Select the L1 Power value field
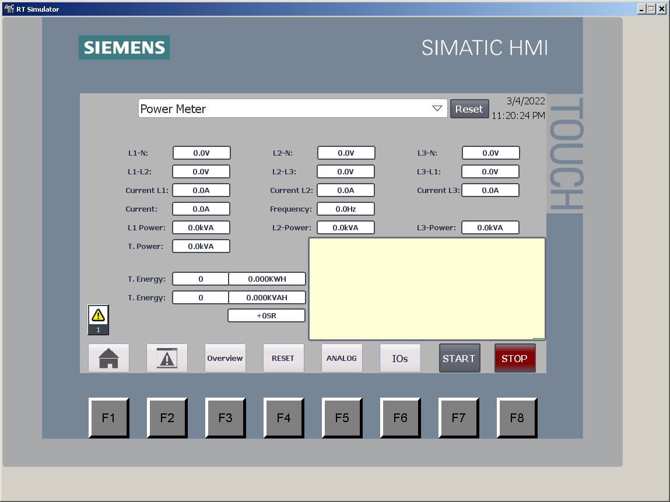 click(x=201, y=228)
